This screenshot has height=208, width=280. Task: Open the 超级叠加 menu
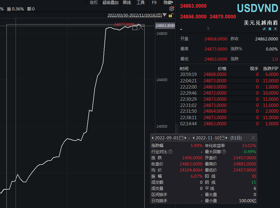point(110,2)
